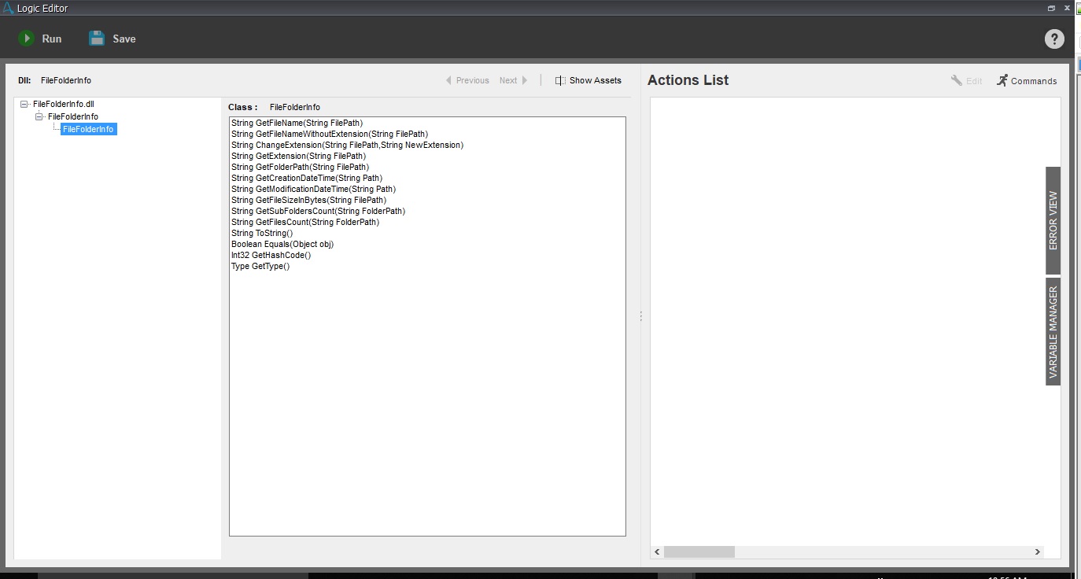The width and height of the screenshot is (1081, 579).
Task: Select the middle FileFolderInfo tree item
Action: 73,116
